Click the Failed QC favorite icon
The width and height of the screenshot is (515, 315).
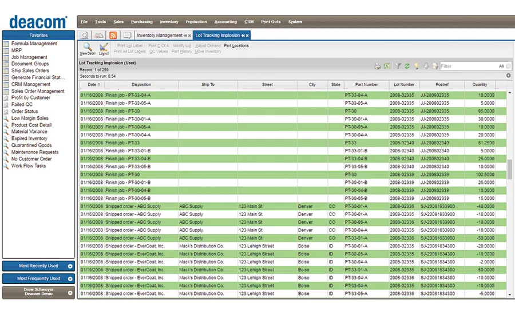coord(6,105)
